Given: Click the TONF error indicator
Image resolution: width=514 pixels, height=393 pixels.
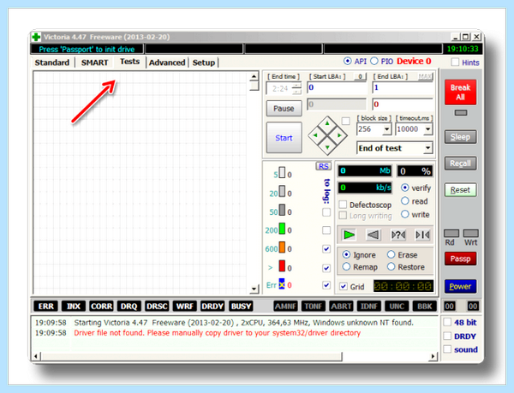Looking at the screenshot, I should point(314,307).
